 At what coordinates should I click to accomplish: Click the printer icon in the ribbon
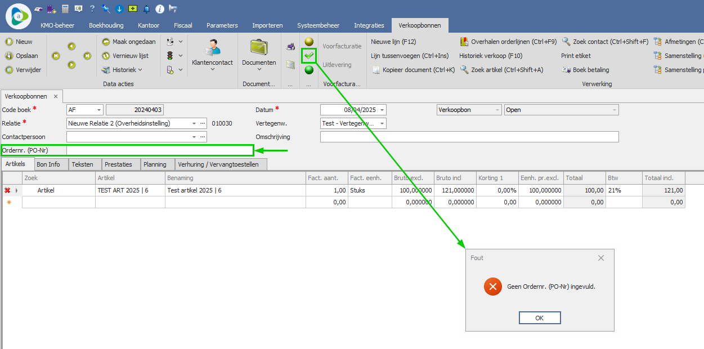tap(290, 47)
